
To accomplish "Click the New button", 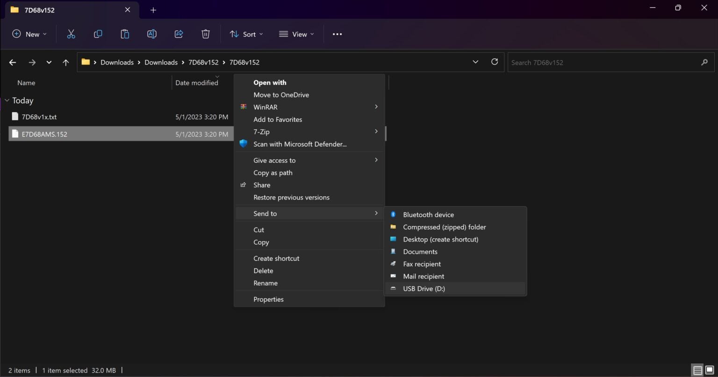I will coord(29,34).
